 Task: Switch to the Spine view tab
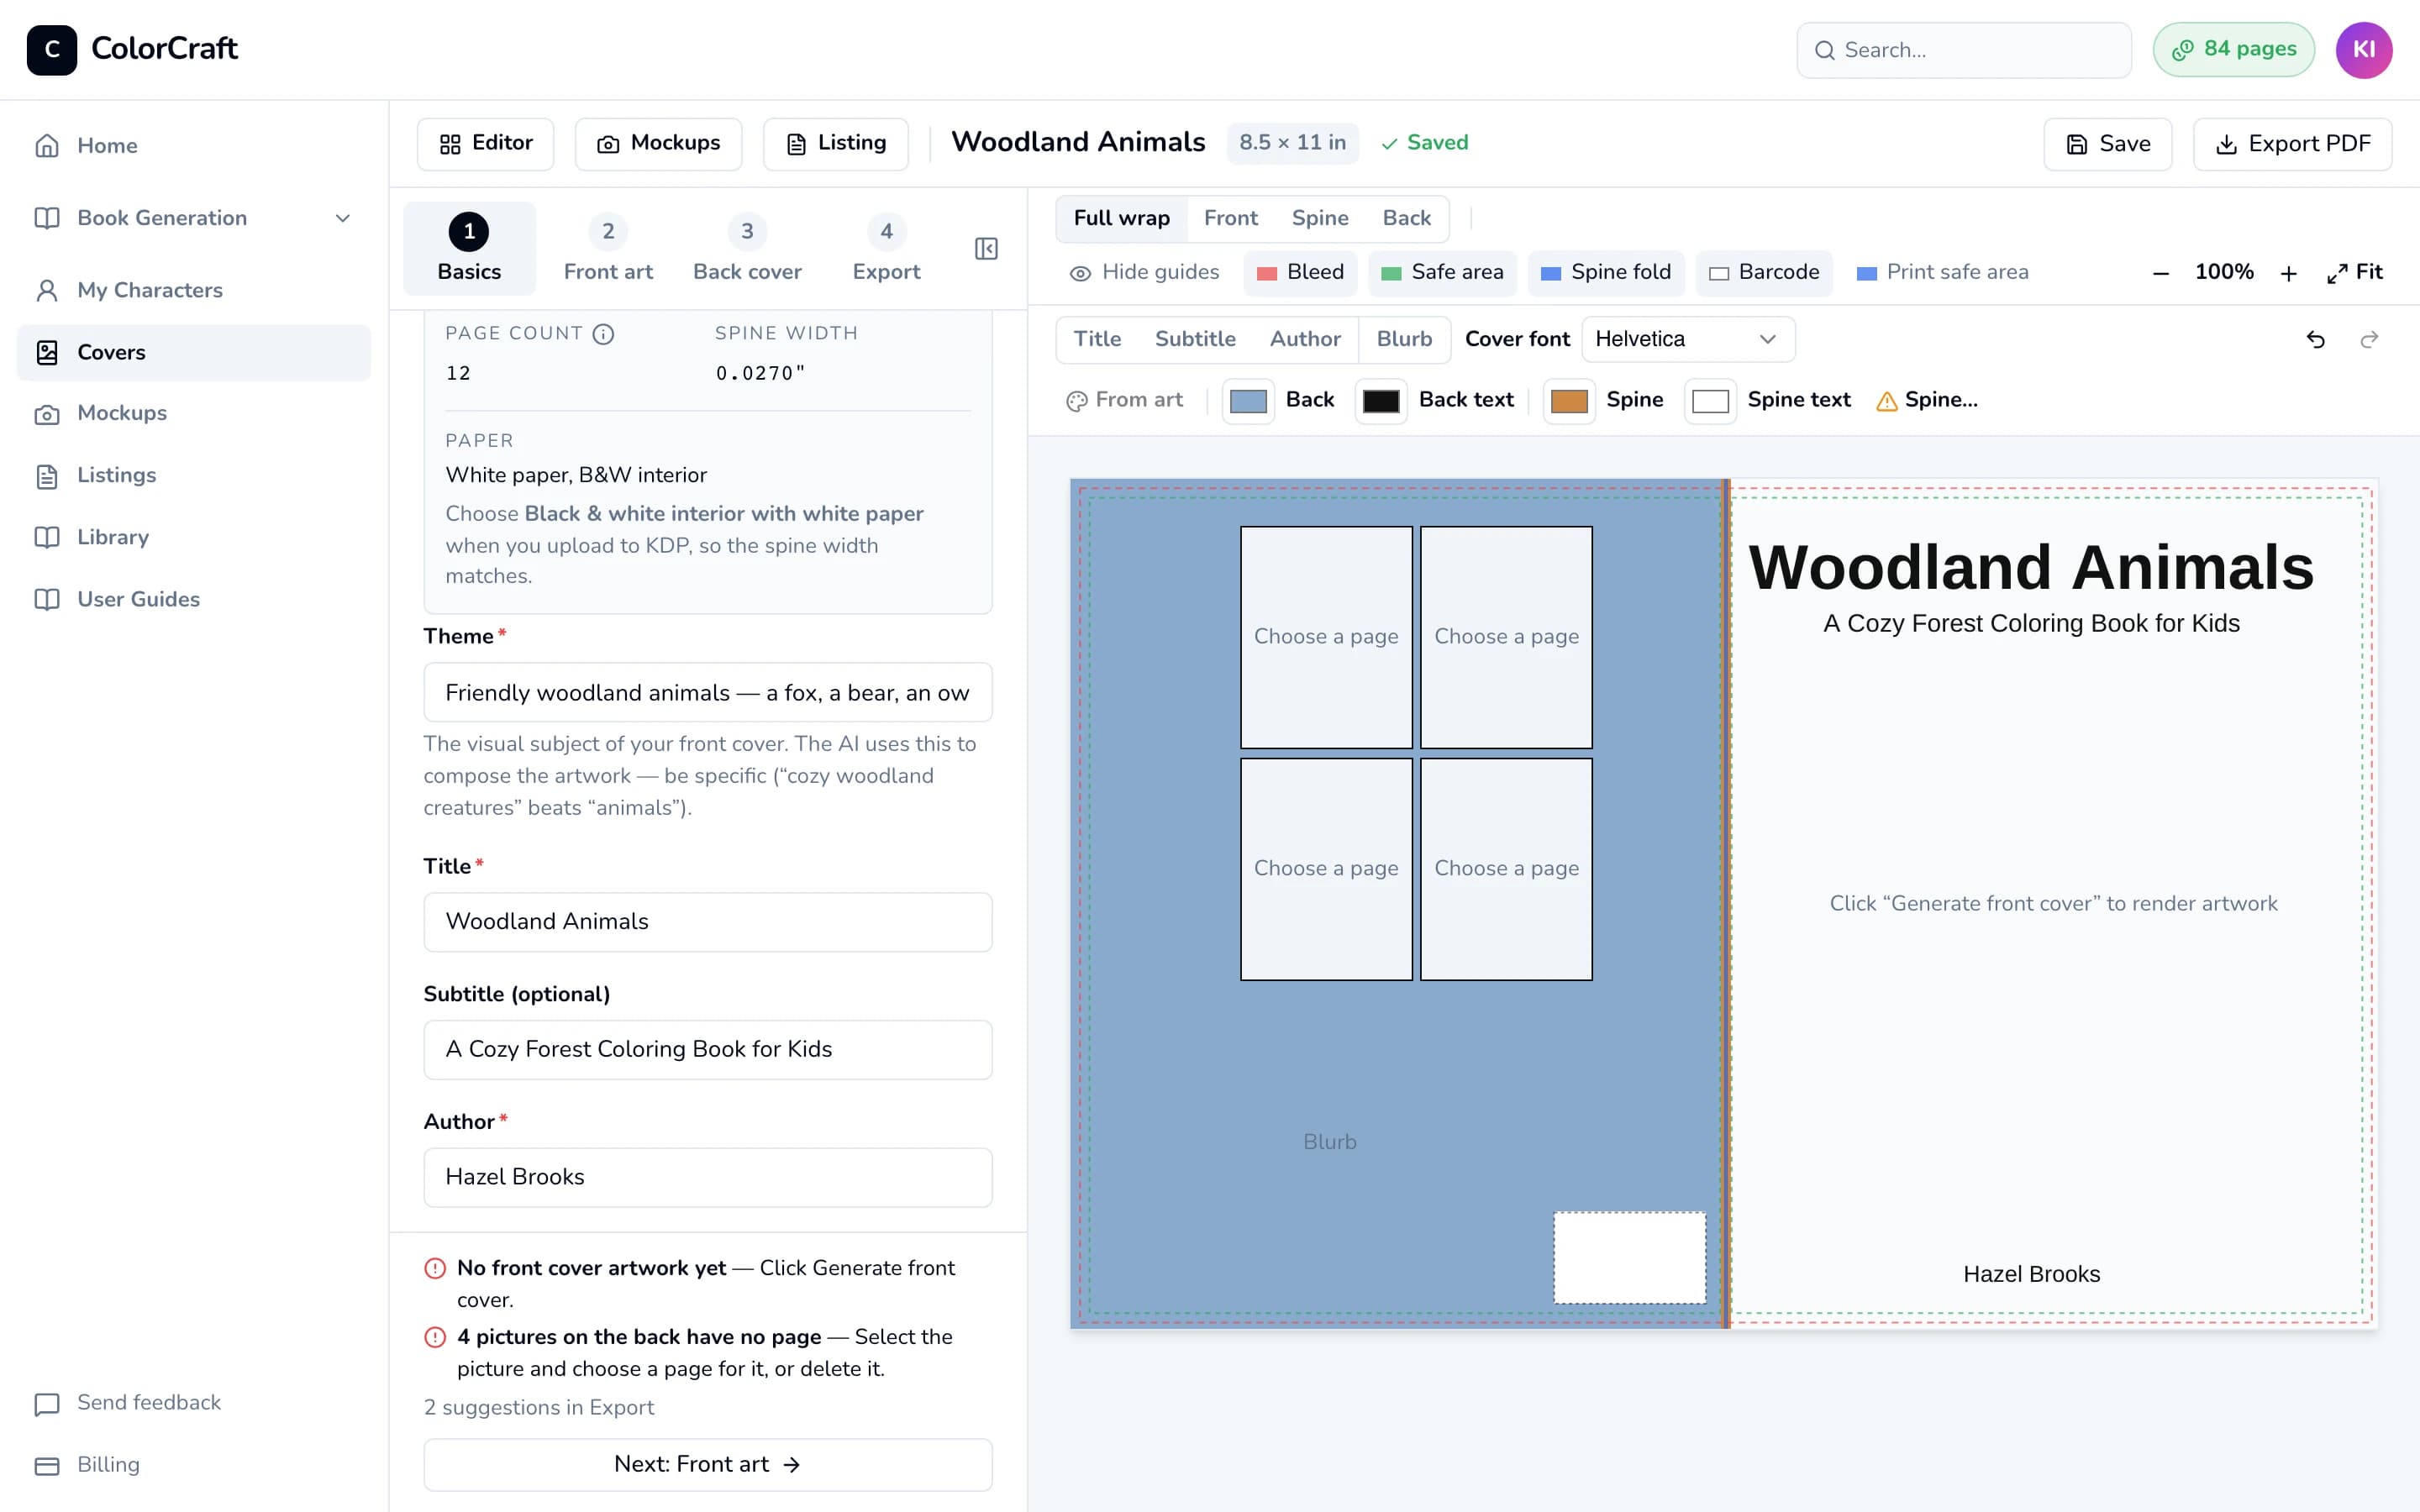(1320, 218)
